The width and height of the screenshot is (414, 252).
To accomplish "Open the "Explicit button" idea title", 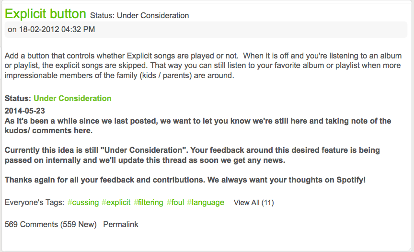I will (46, 14).
